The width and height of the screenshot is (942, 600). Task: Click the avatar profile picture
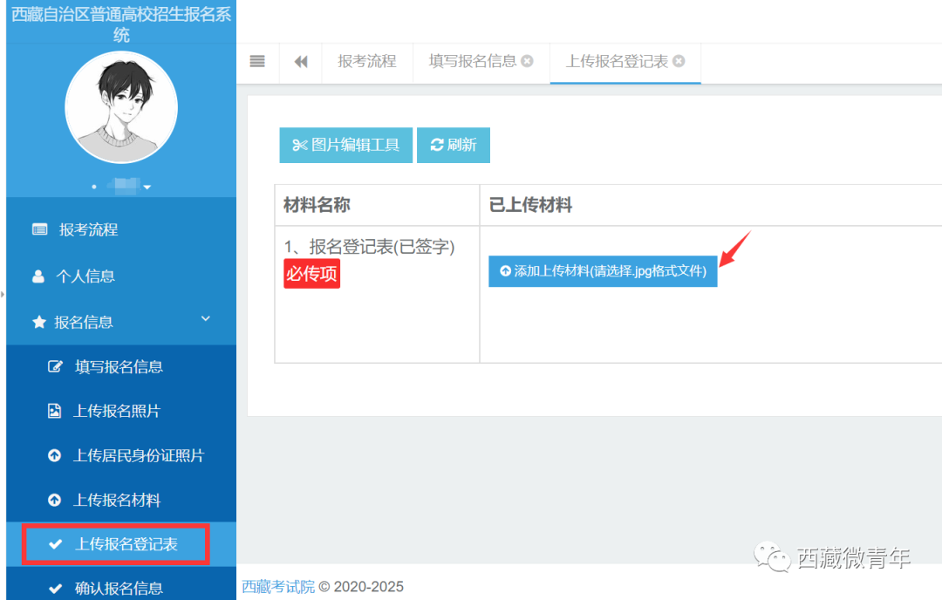tap(121, 107)
